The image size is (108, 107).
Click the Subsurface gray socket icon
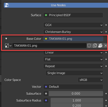pyautogui.click(x=46, y=94)
